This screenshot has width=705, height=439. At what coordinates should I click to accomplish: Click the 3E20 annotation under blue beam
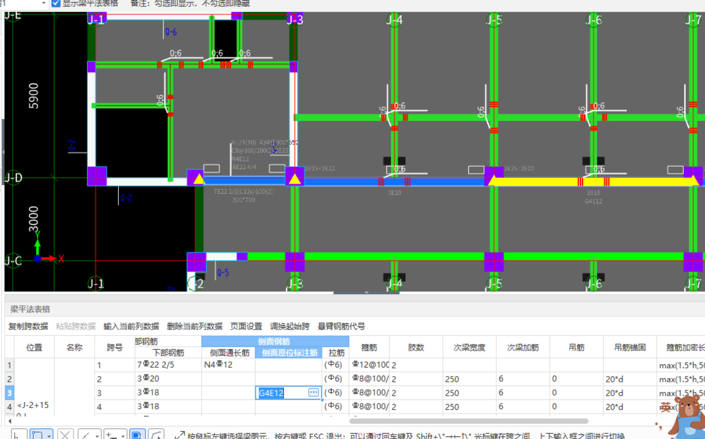(394, 193)
